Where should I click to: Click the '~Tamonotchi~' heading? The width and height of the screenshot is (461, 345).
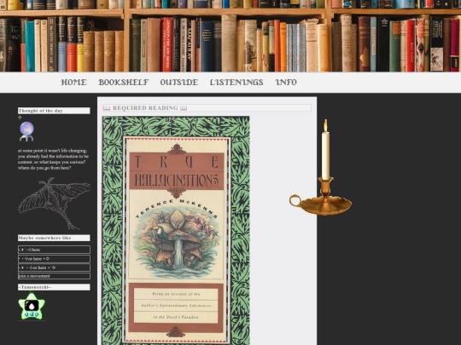(x=54, y=287)
